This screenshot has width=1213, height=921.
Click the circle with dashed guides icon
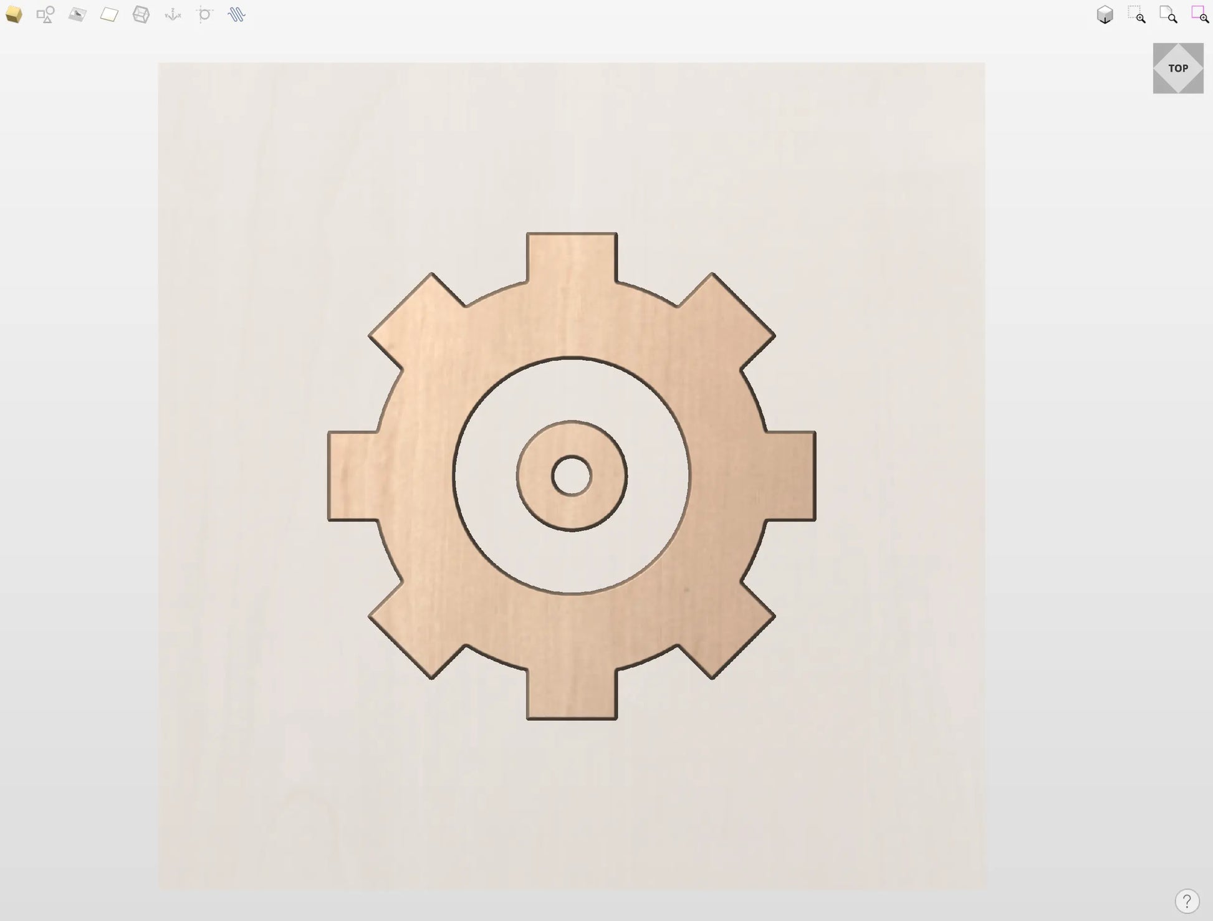(x=204, y=14)
